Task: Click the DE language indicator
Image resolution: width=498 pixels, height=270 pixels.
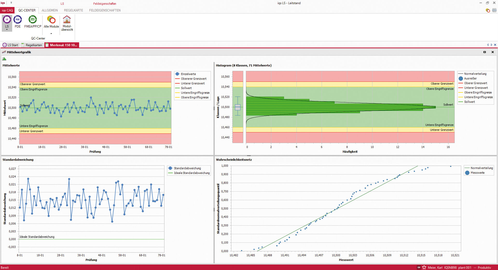Action: click(x=419, y=267)
